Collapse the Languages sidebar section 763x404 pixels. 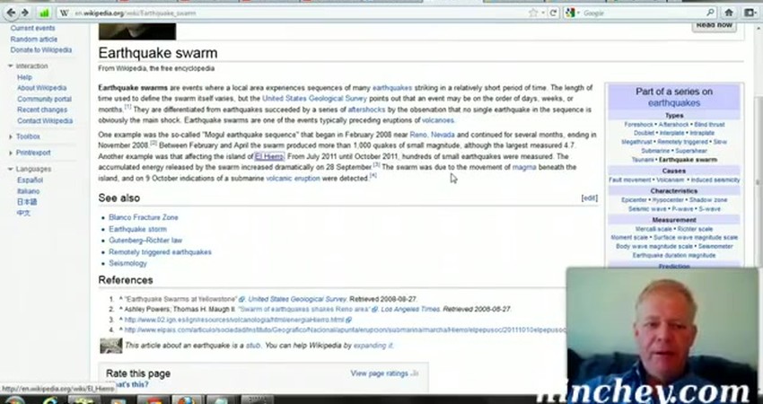pos(11,169)
